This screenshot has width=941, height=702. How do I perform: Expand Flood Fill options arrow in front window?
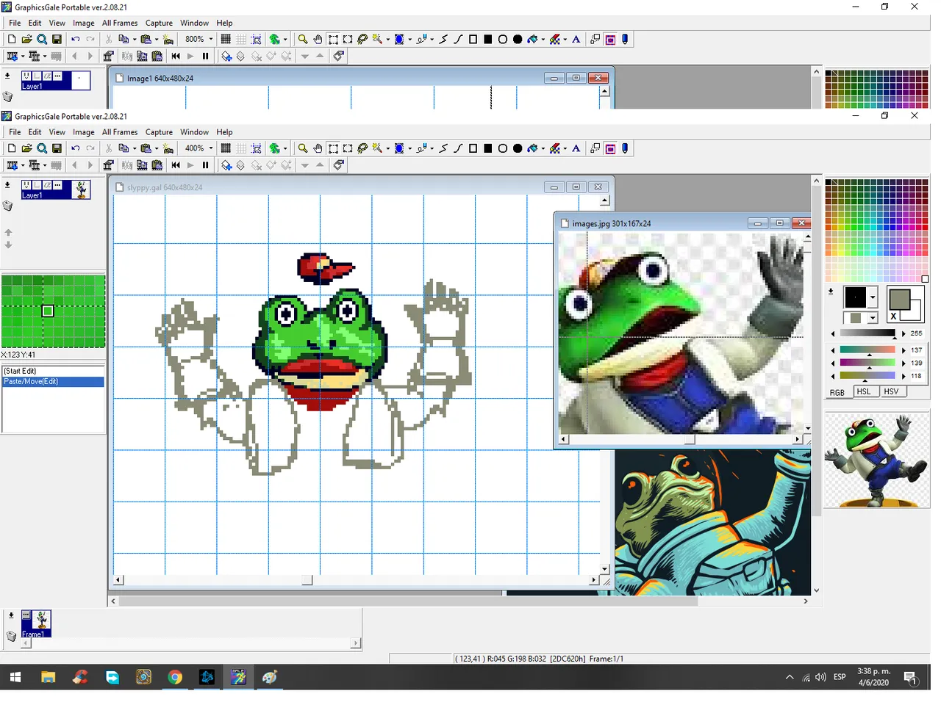(543, 148)
